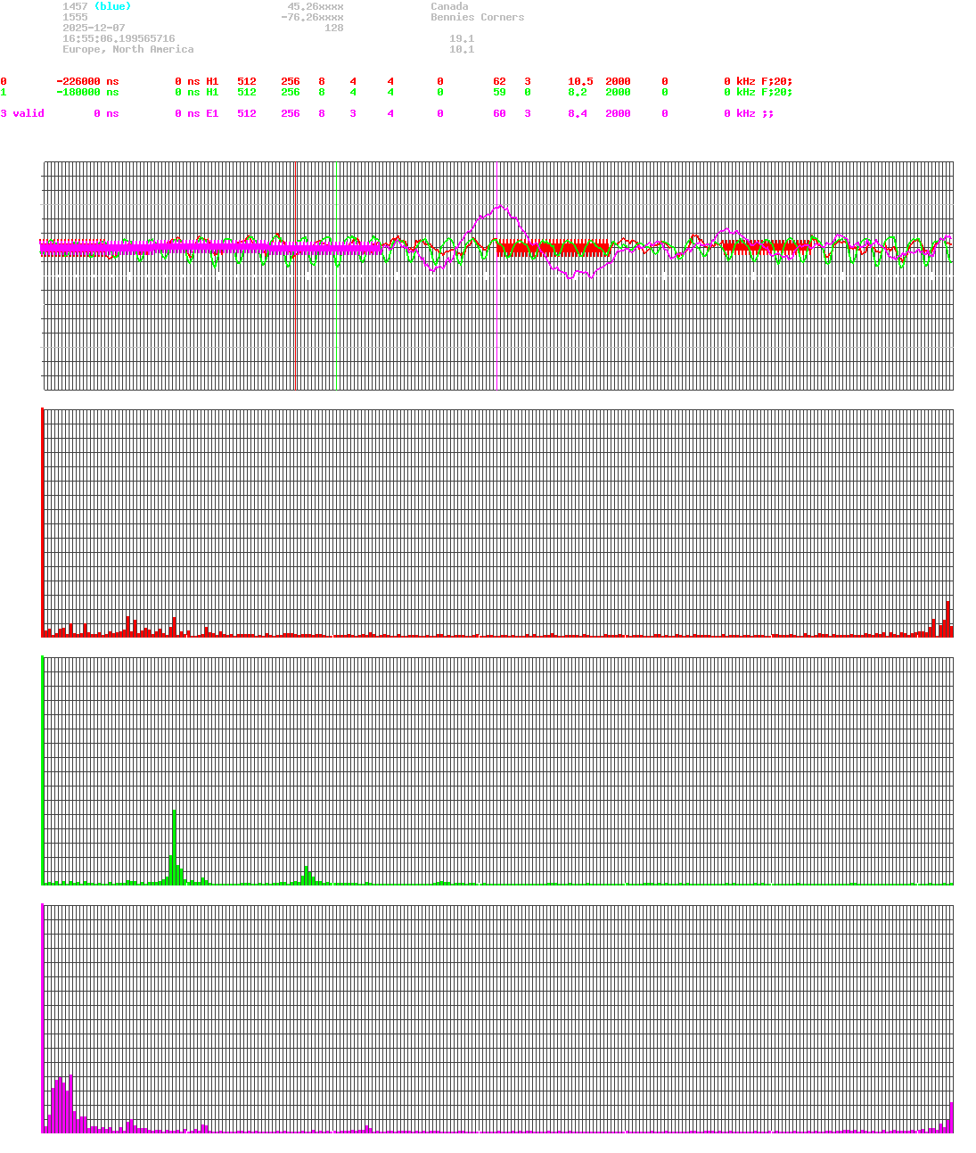Select the E1 antenna label for Channel 3
Viewport: 976px width, 1153px height.
(211, 113)
